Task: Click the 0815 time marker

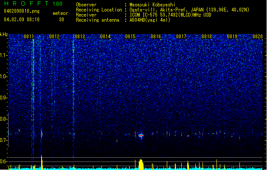Action: (x=130, y=37)
